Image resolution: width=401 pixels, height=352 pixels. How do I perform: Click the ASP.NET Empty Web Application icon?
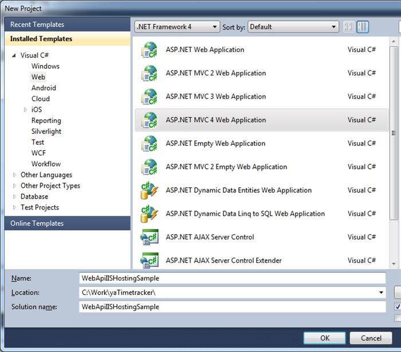coord(150,144)
